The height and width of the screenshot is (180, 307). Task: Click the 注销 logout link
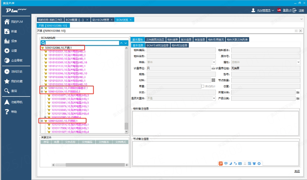coord(301,10)
